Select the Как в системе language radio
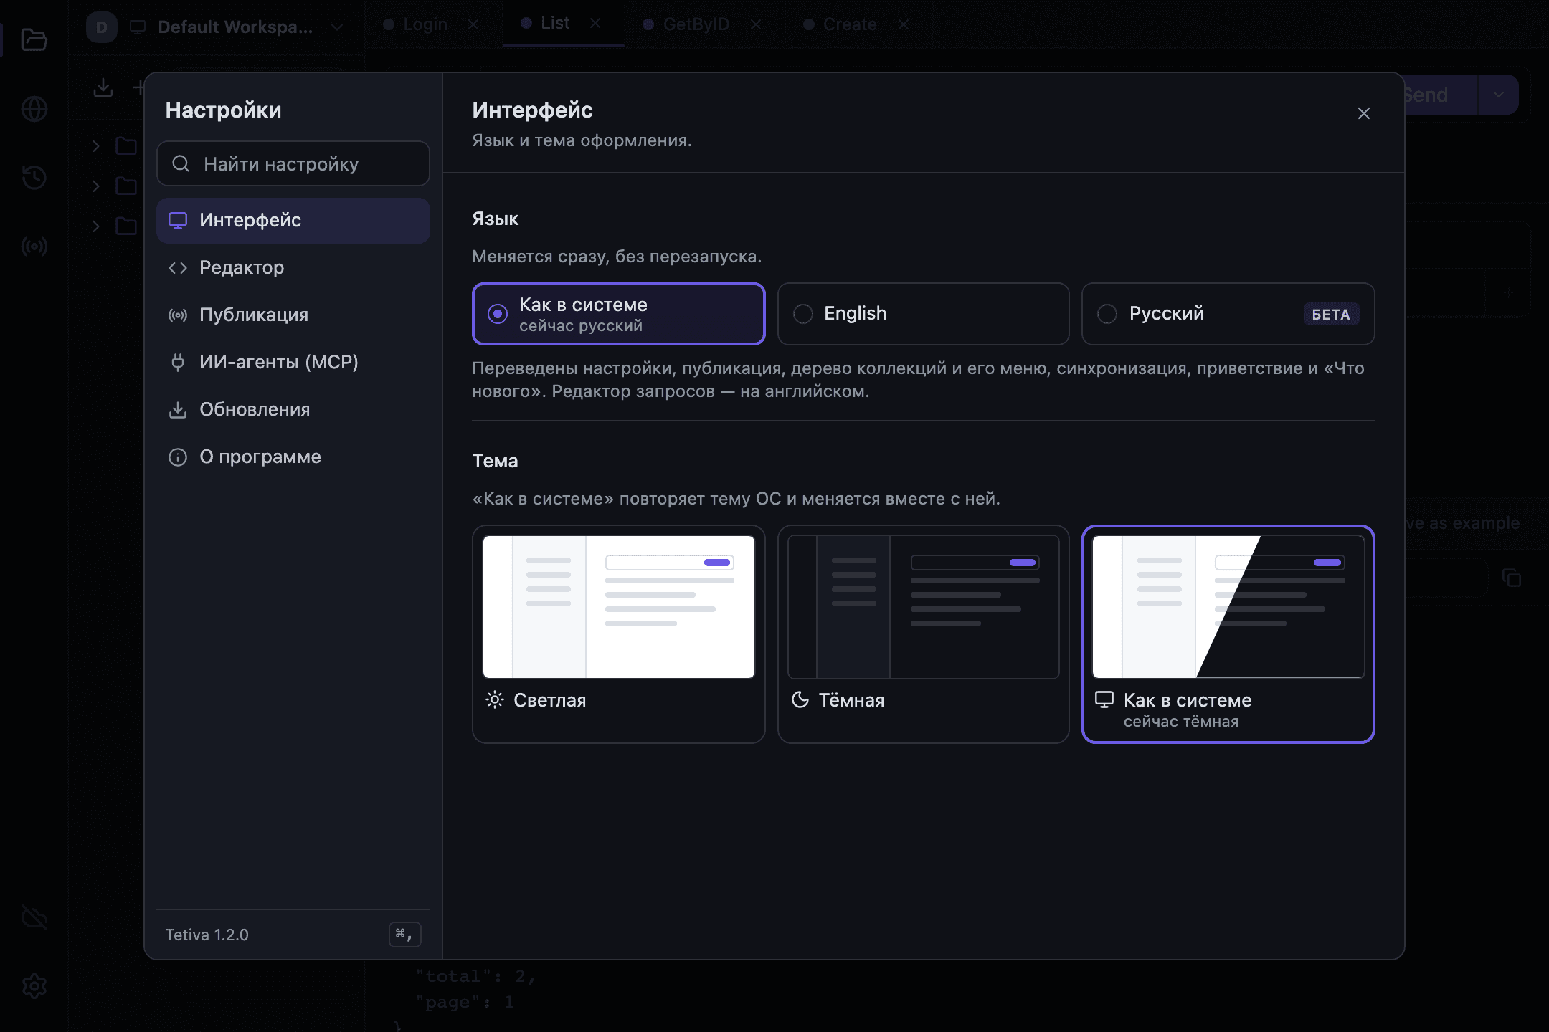 click(619, 314)
